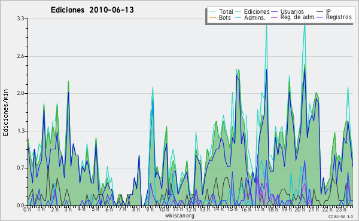
Task: Click the Bots legend orange line
Action: 212,17
